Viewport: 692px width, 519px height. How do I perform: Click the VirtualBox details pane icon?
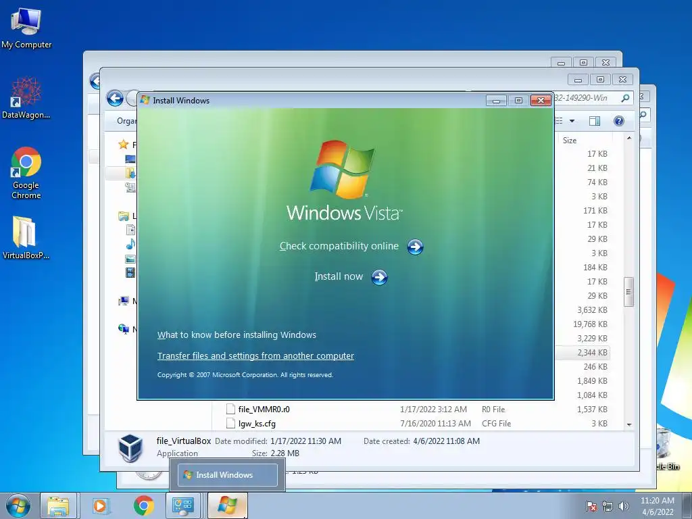click(130, 447)
